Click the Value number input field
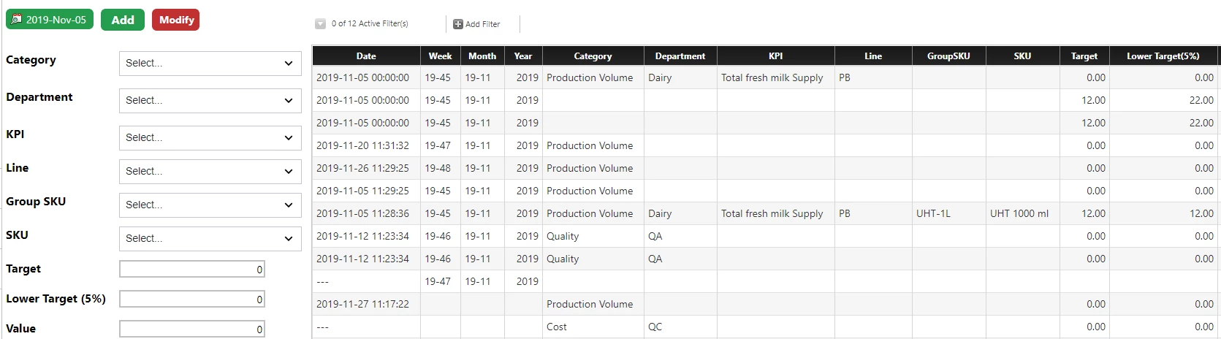This screenshot has width=1221, height=339. pos(192,330)
